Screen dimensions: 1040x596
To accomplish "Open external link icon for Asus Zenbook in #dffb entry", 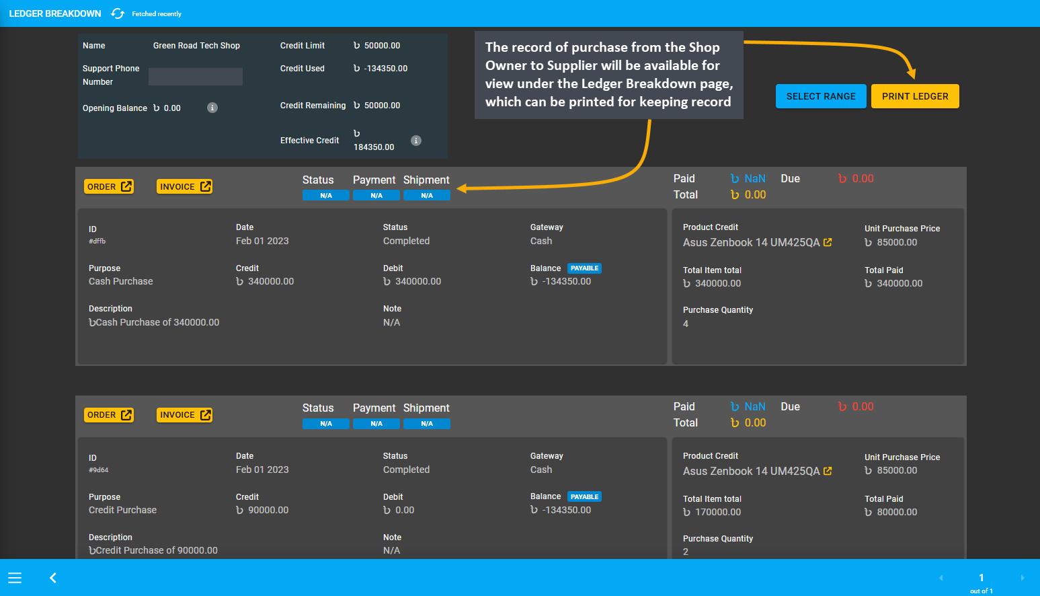I will point(828,242).
